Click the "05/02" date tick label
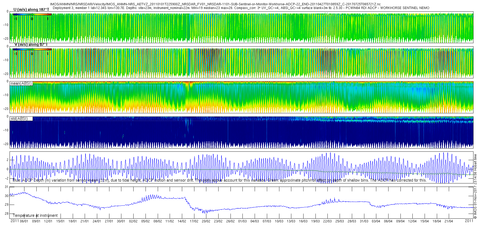 146,221
